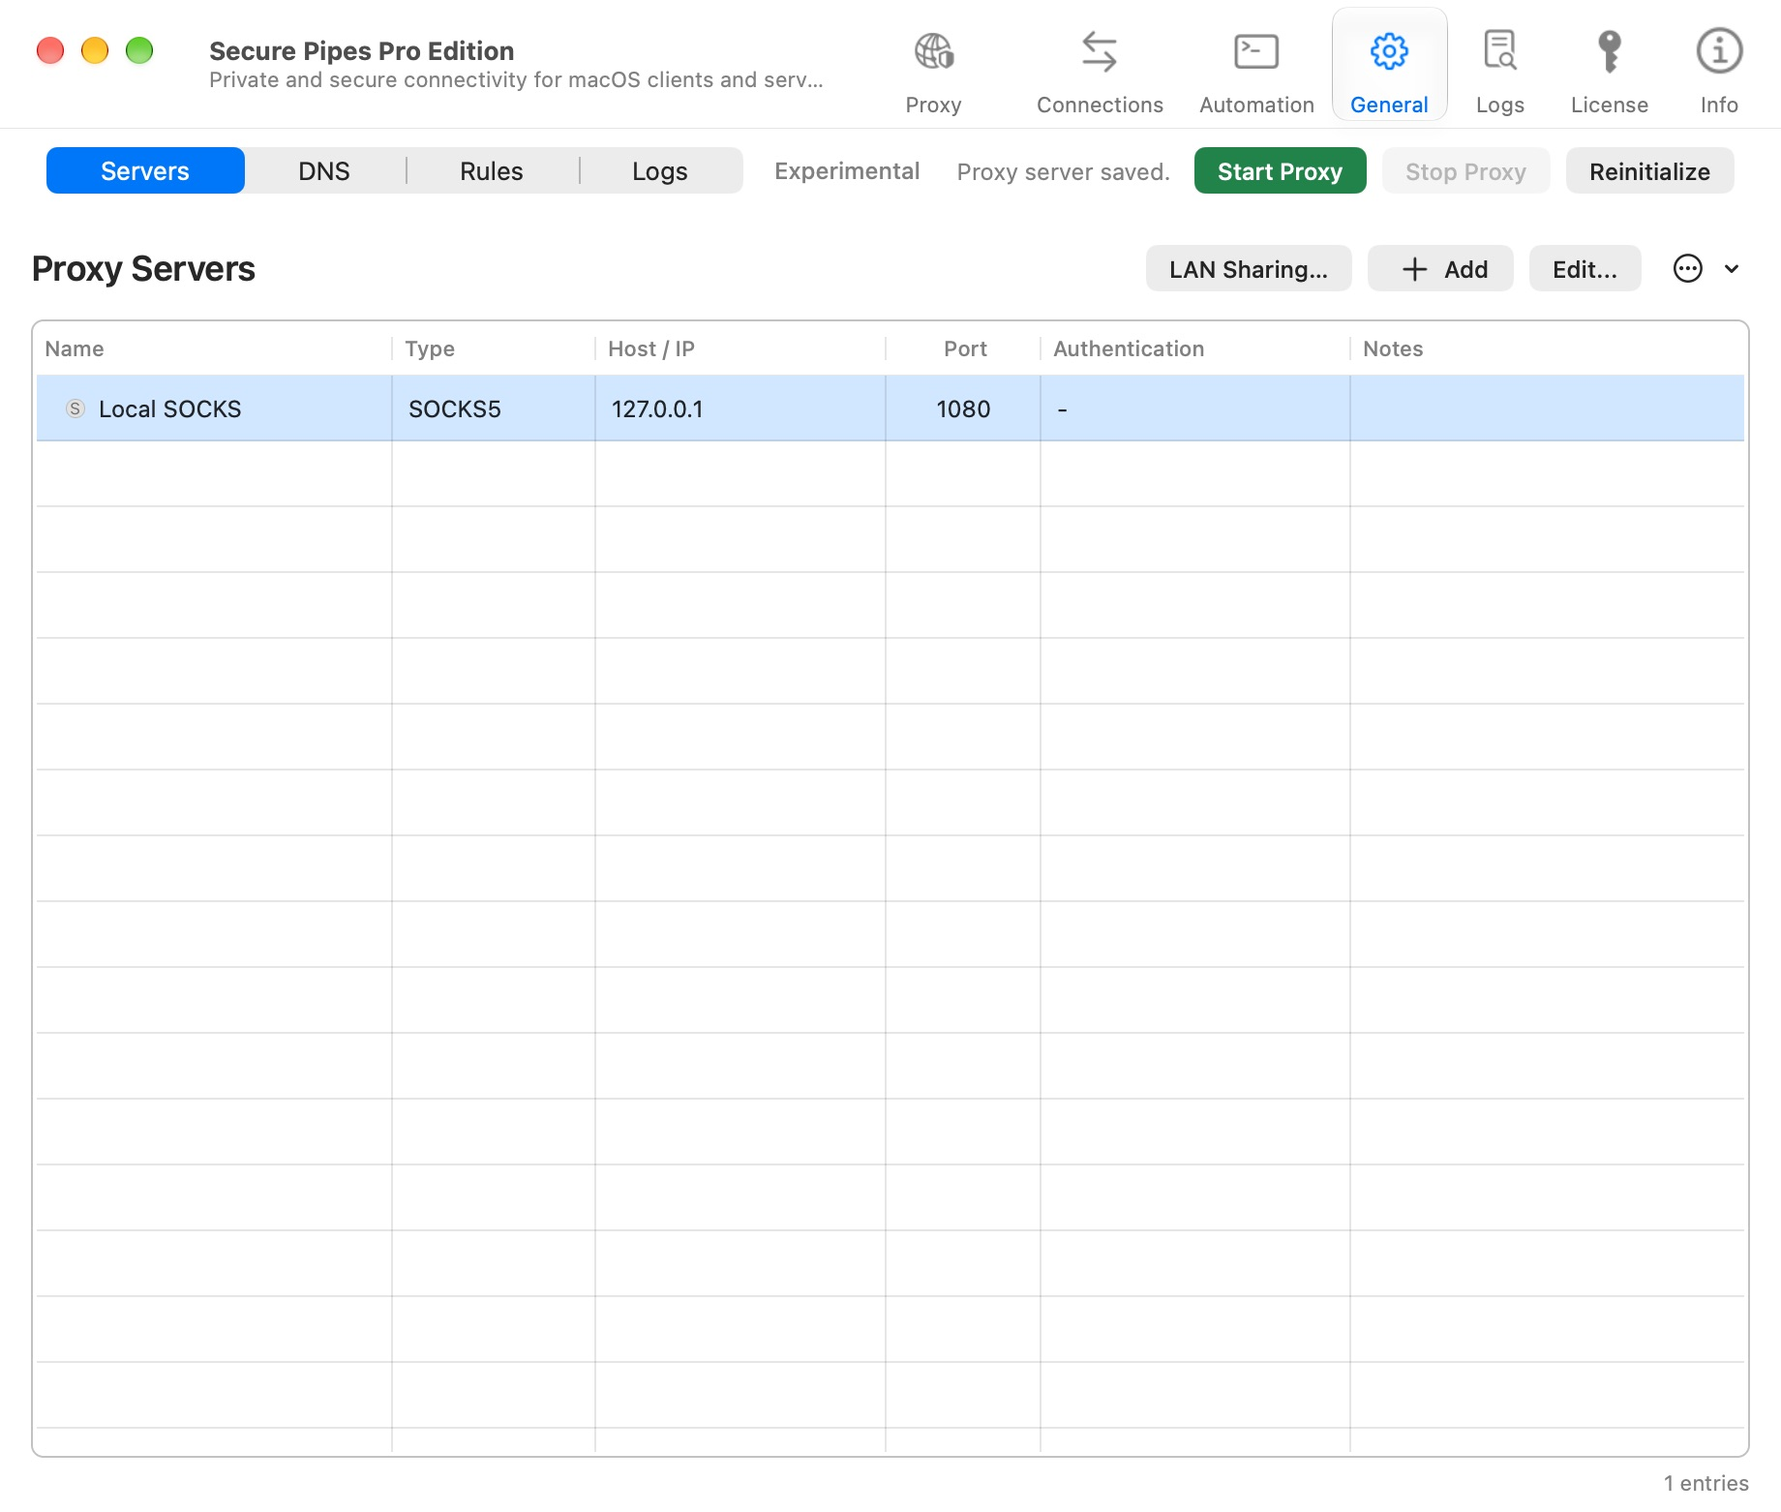Click the 1 entries status text
This screenshot has height=1512, width=1781.
(x=1706, y=1483)
